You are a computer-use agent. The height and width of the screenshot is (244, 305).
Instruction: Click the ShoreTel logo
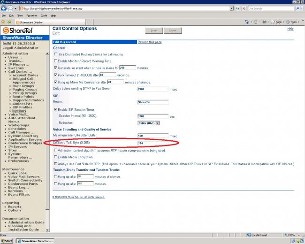18,30
